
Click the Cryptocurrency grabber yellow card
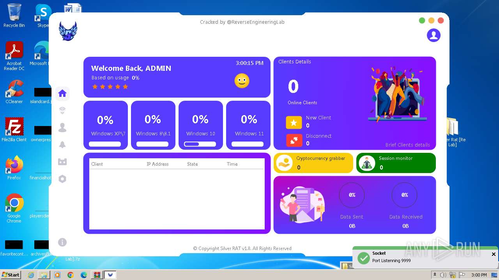coord(313,163)
